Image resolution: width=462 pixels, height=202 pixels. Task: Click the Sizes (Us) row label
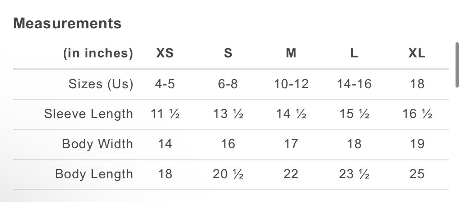pos(101,84)
